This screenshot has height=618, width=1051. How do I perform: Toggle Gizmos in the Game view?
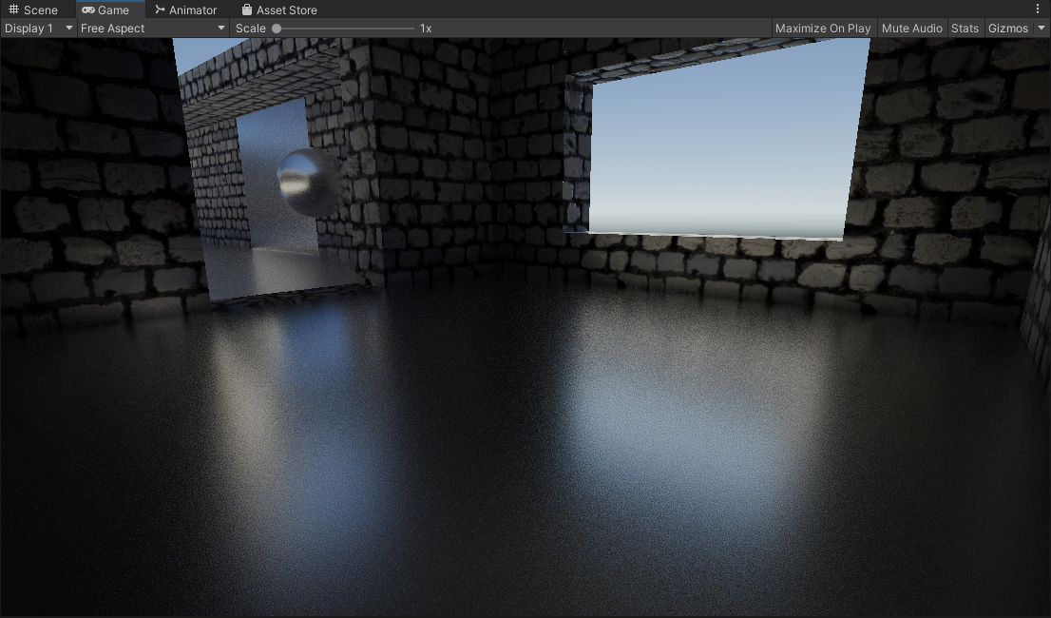tap(1007, 29)
